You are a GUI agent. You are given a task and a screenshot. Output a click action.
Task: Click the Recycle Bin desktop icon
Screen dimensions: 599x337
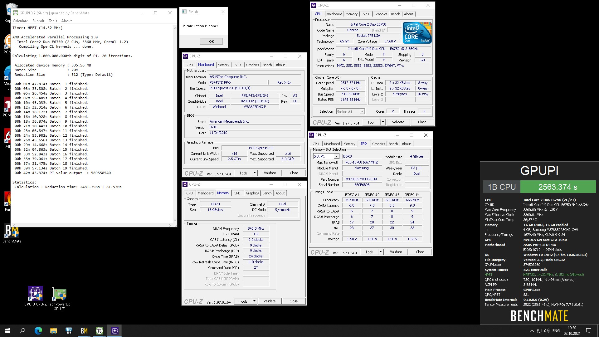pos(12,9)
